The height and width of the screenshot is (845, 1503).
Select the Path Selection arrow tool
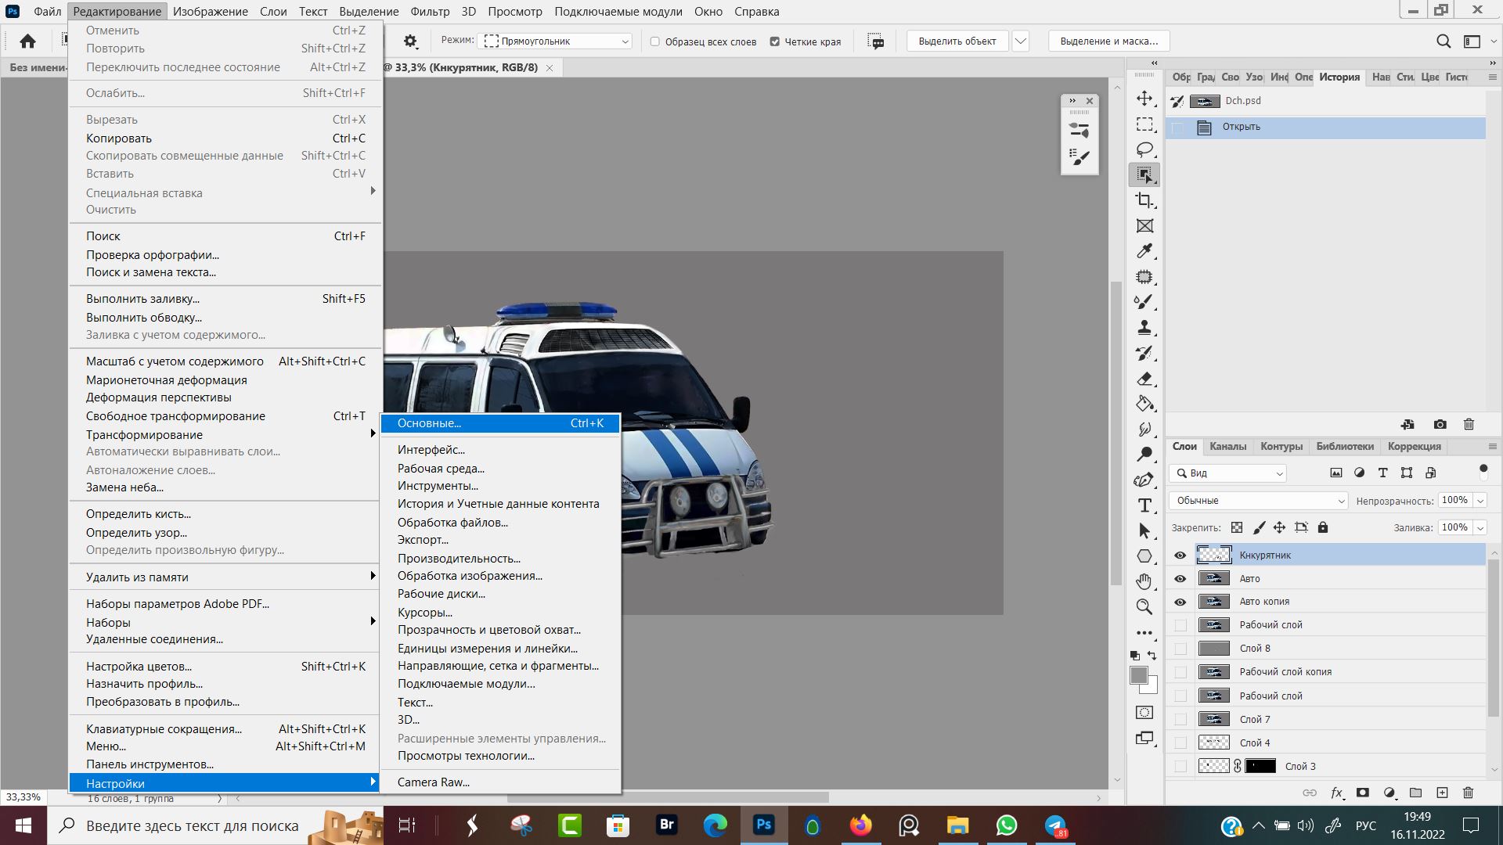click(x=1144, y=530)
